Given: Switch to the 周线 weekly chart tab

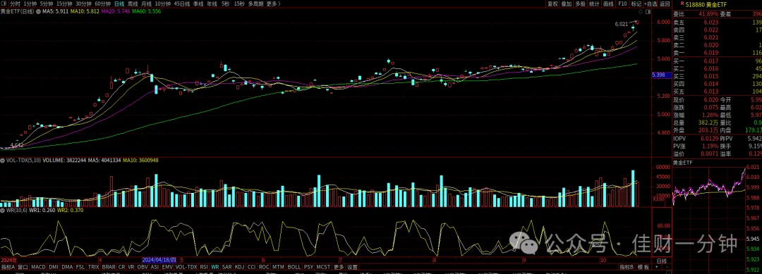Looking at the screenshot, I should tap(133, 4).
